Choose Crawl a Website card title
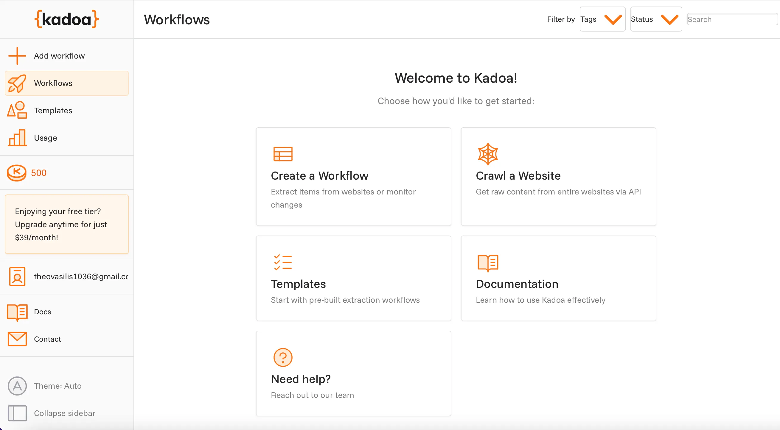Viewport: 780px width, 430px height. click(518, 175)
